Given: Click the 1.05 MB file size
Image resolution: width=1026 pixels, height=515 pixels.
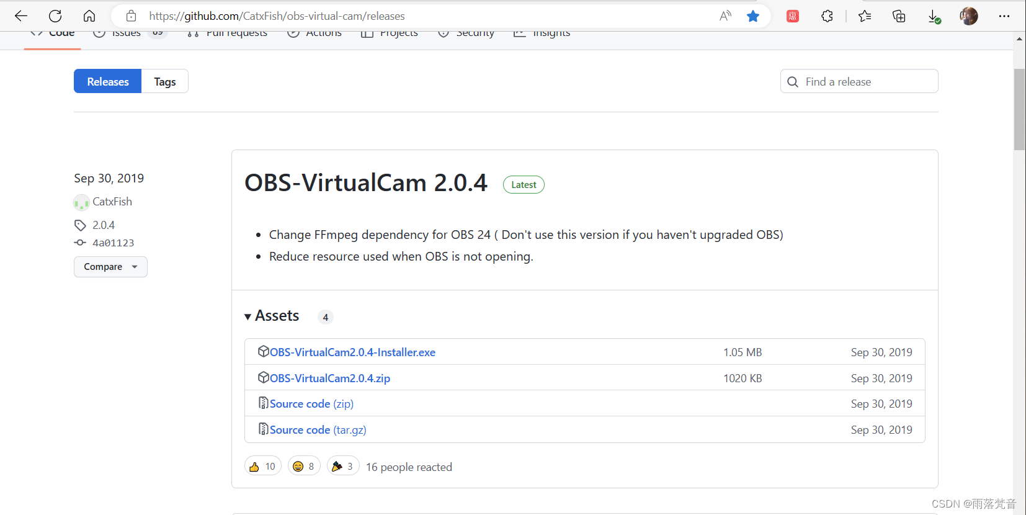Looking at the screenshot, I should click(x=743, y=352).
